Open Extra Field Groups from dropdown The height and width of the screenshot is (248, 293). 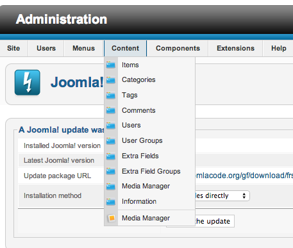point(149,171)
